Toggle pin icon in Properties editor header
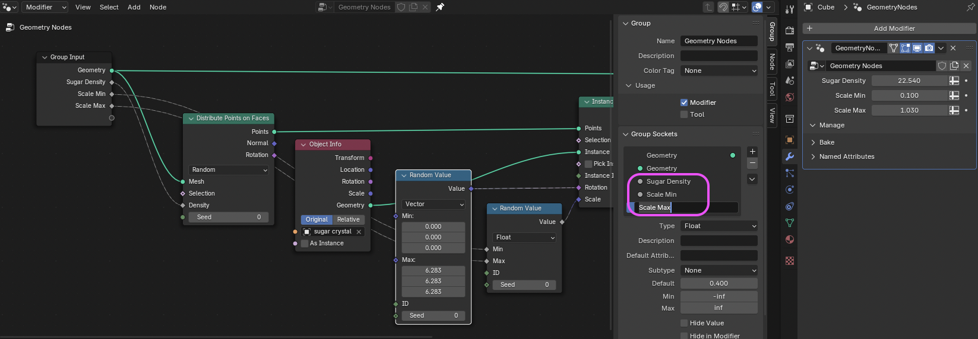The image size is (978, 339). (971, 7)
